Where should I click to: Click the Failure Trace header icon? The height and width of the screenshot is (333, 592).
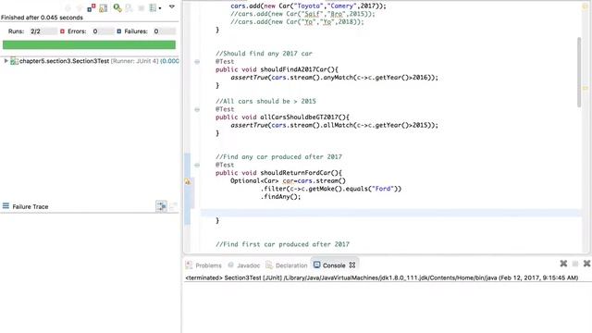pos(6,205)
